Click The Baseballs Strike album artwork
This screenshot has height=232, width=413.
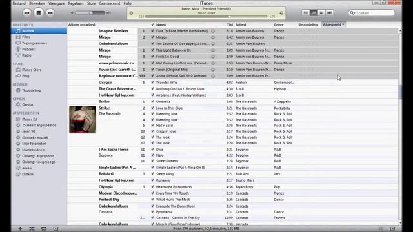(x=83, y=119)
